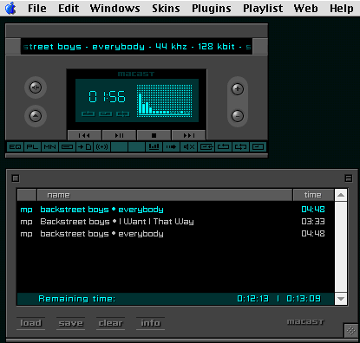Click the 0:13:09 total time value
360x343 pixels.
click(304, 299)
